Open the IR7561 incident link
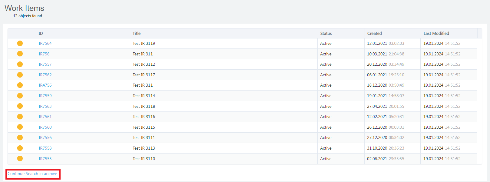490x182 pixels. [45, 117]
